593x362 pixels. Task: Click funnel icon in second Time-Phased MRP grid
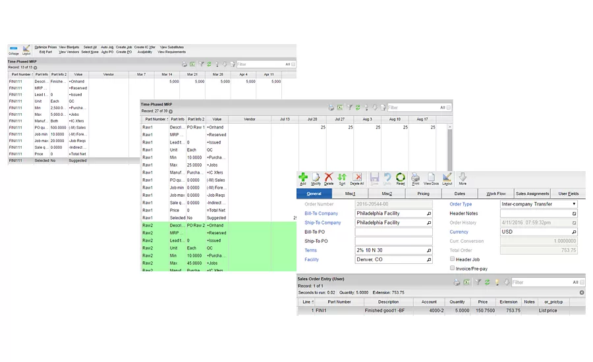(x=350, y=108)
